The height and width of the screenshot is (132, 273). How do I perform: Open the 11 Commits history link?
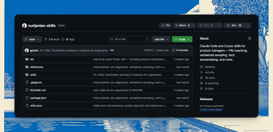180,50
